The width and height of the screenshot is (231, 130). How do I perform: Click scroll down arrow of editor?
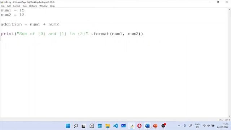(230, 116)
